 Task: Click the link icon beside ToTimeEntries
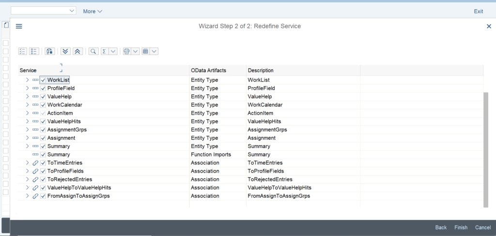click(35, 162)
